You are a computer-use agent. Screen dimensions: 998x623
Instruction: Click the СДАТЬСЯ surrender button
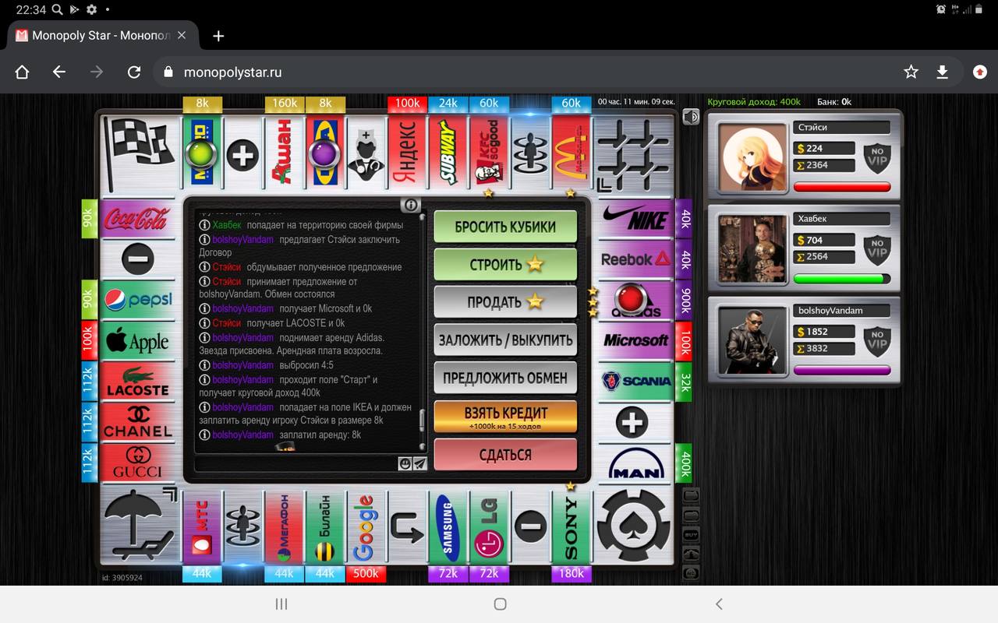click(x=505, y=455)
